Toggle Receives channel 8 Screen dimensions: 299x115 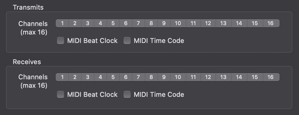point(151,77)
